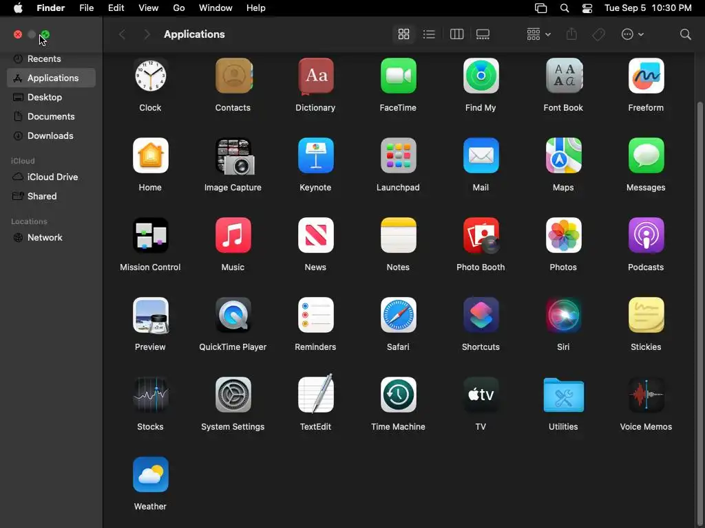Click the Apple TV app icon
Image resolution: width=705 pixels, height=528 pixels.
point(481,395)
